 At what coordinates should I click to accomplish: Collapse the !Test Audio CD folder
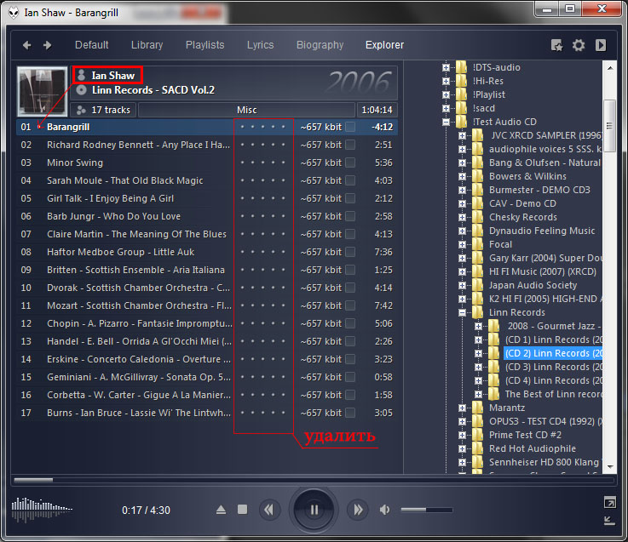447,122
